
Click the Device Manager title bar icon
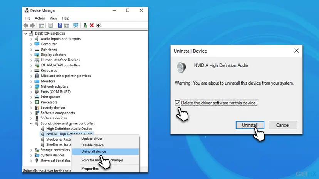click(27, 10)
